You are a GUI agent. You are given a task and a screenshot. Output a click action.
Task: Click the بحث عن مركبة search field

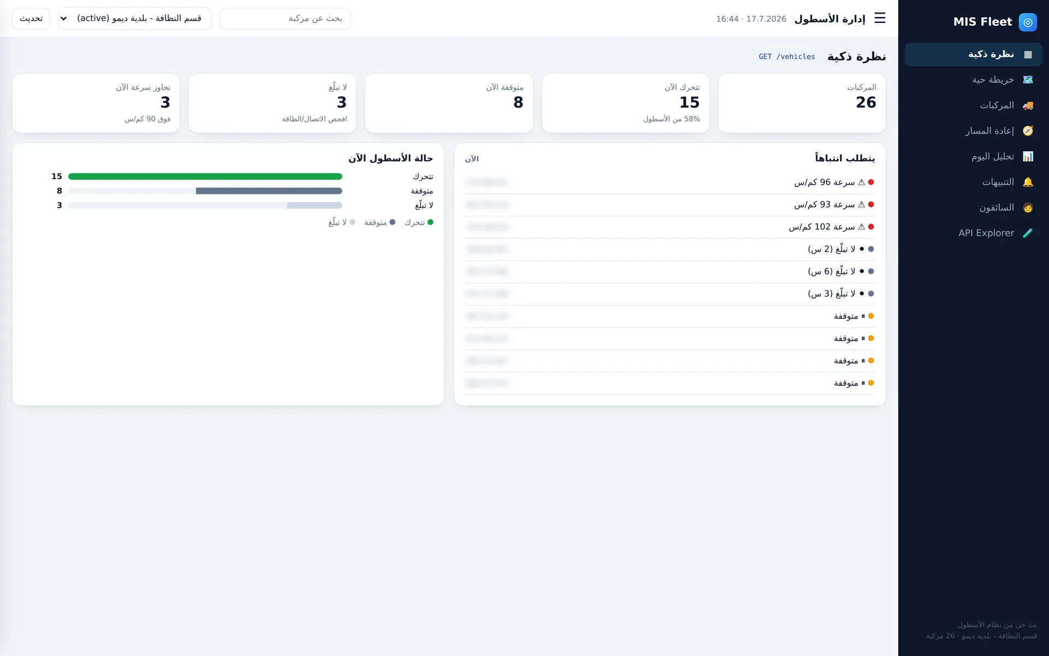[285, 19]
